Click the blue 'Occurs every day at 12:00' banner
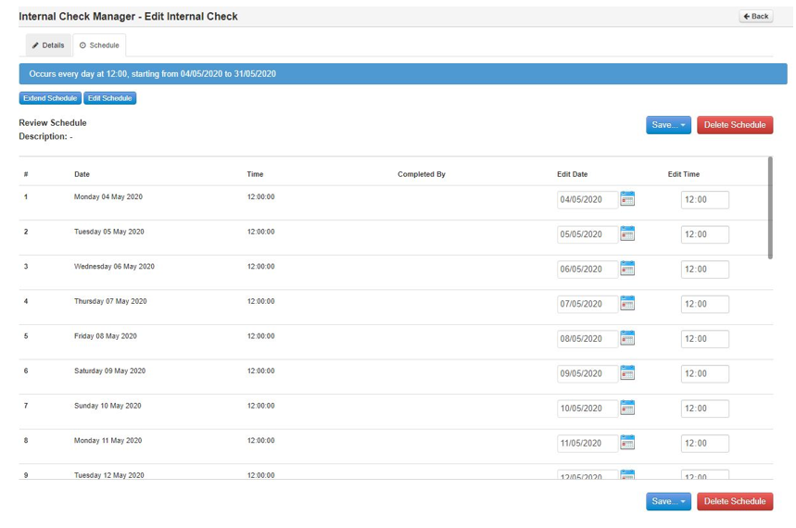Viewport: 796px width, 528px height. pyautogui.click(x=403, y=73)
